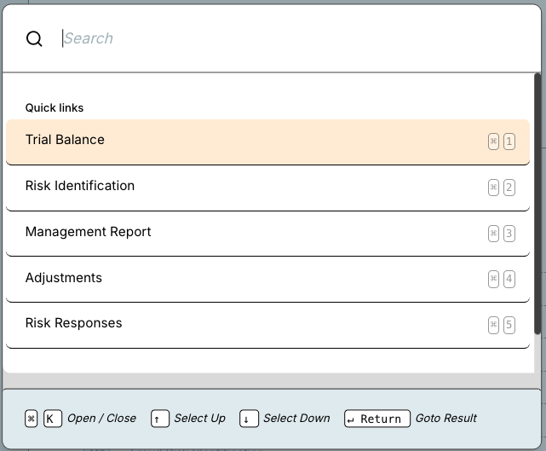This screenshot has width=546, height=451.
Task: Click the 3 shortcut badge on Management Report
Action: pos(509,233)
